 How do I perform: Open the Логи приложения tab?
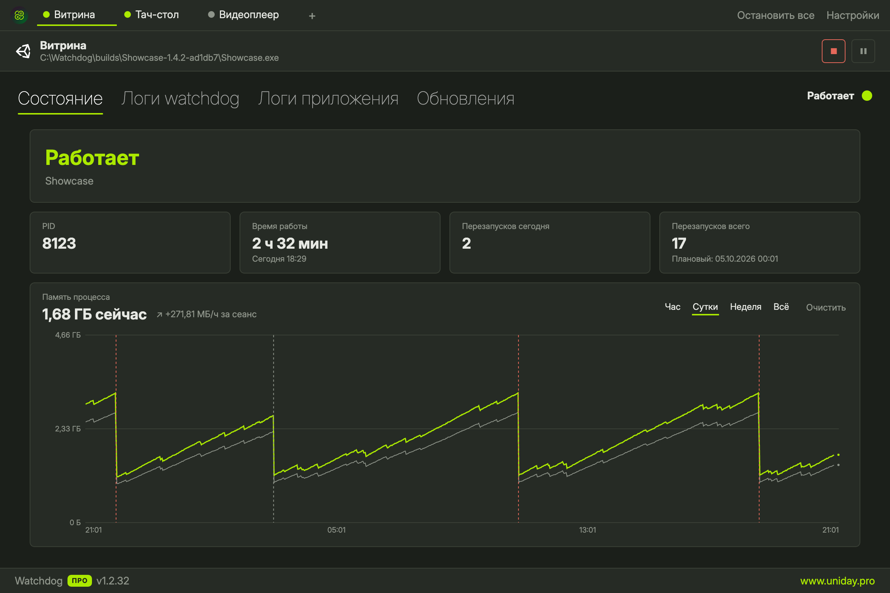[328, 99]
